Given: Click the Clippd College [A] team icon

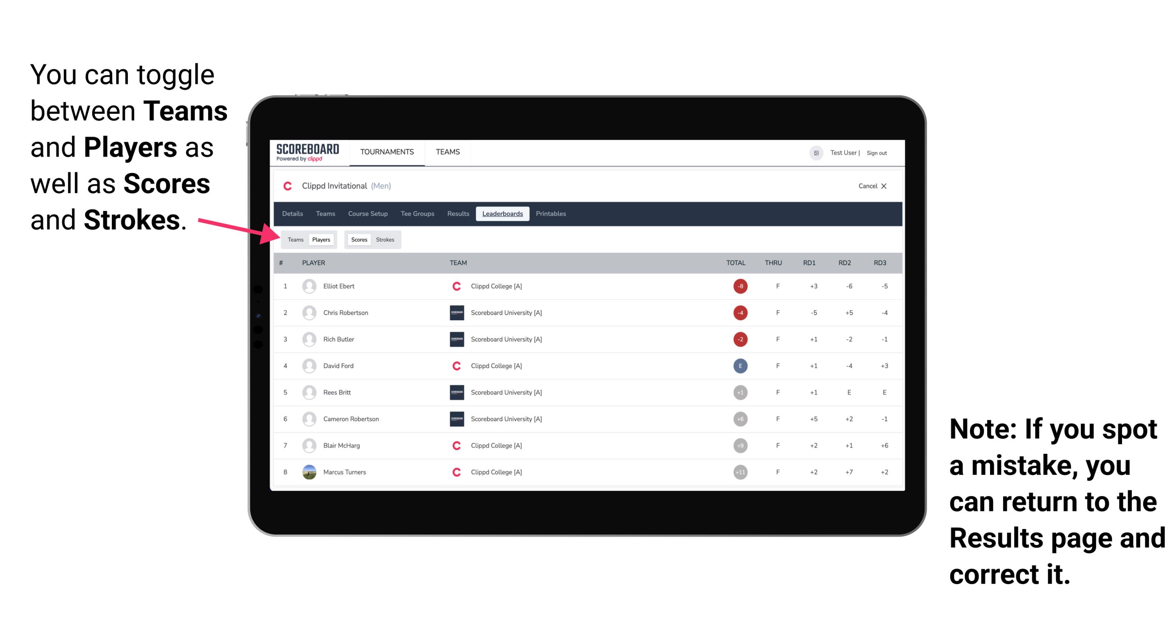Looking at the screenshot, I should pyautogui.click(x=454, y=286).
